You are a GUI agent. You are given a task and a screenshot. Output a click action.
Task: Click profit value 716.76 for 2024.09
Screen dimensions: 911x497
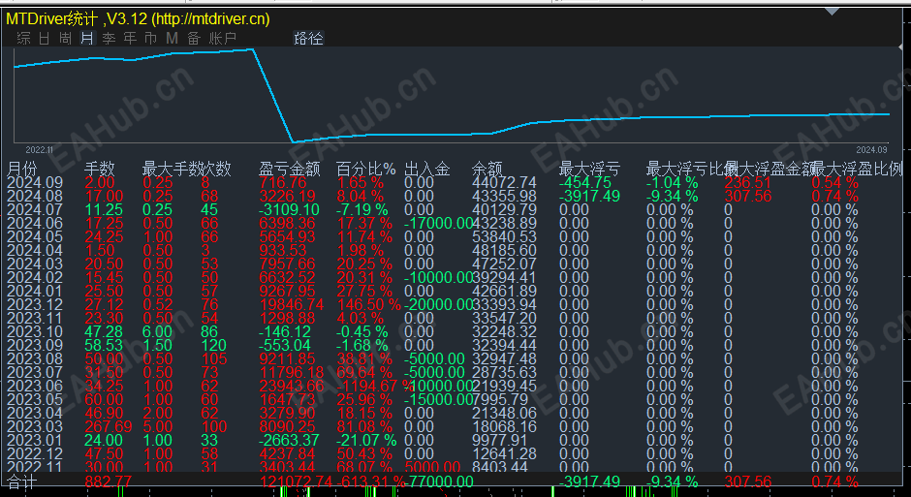coord(283,183)
